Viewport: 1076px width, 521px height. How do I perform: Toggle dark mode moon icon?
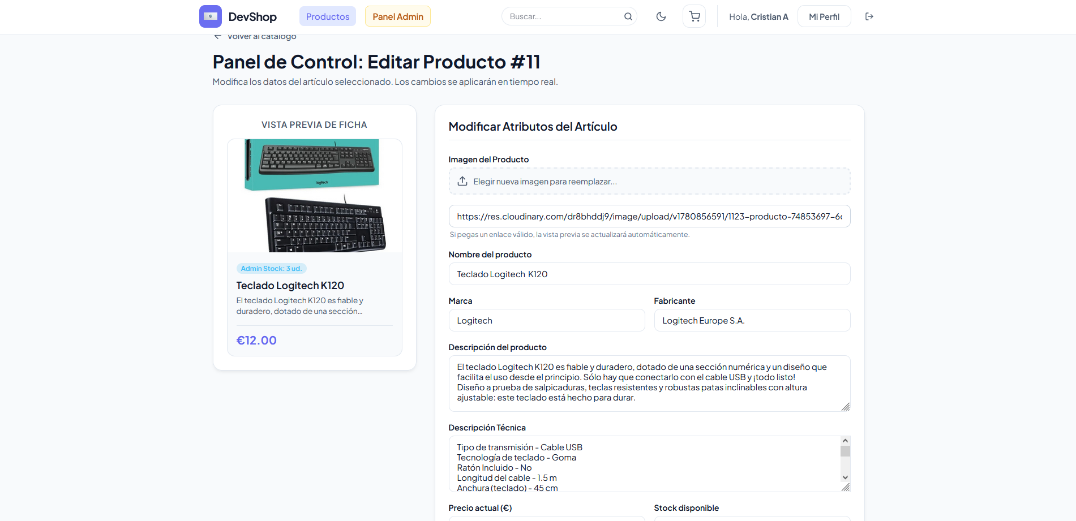[x=661, y=16]
